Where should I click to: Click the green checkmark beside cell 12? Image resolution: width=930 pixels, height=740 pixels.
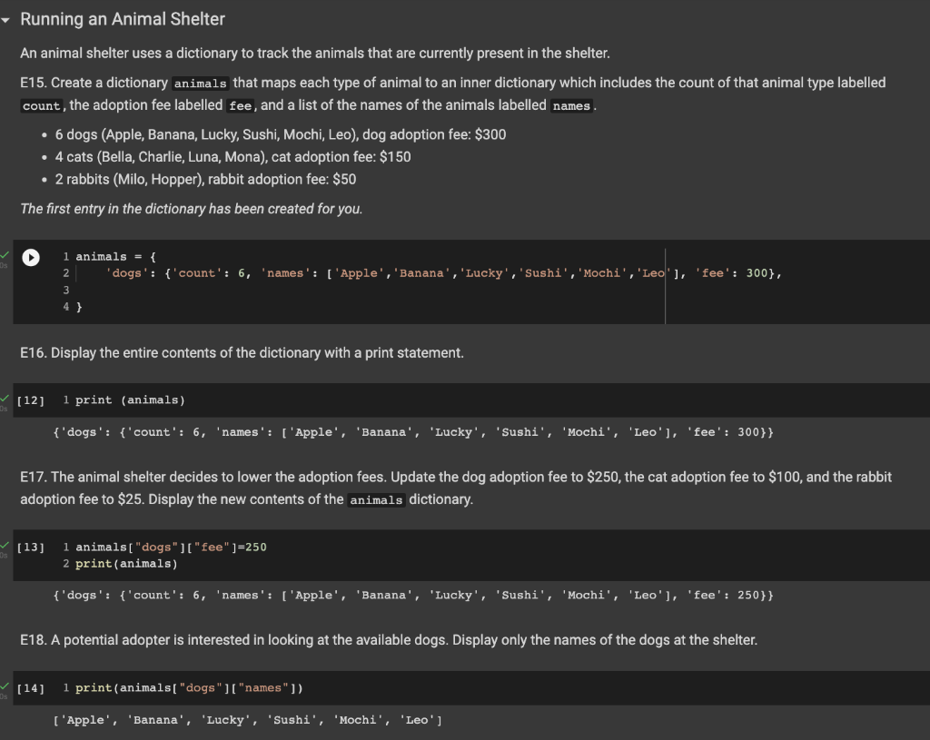(5, 398)
